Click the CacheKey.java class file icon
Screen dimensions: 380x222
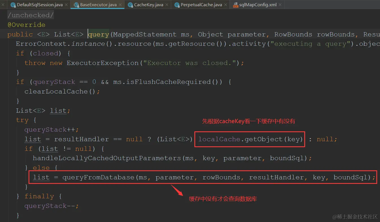click(x=130, y=5)
